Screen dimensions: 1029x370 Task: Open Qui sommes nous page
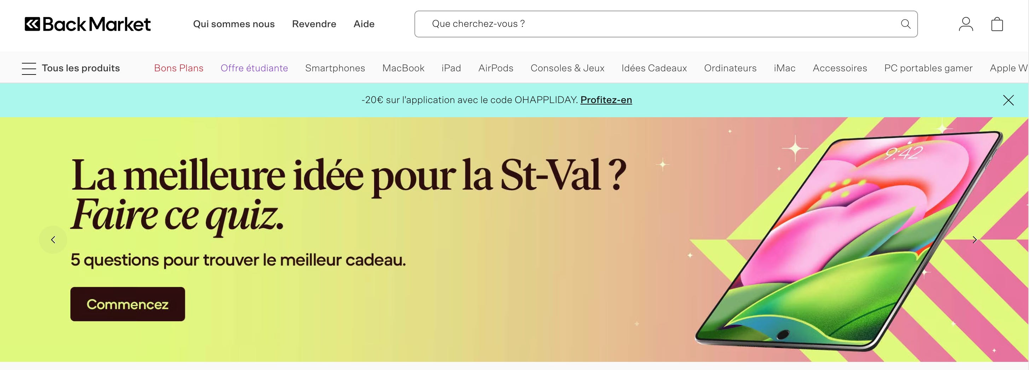[234, 24]
